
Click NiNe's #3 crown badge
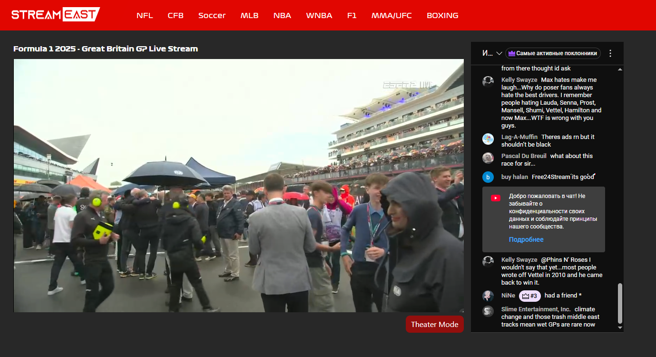click(x=529, y=296)
